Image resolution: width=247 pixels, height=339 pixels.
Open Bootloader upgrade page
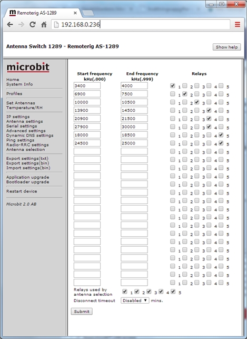coord(27,182)
